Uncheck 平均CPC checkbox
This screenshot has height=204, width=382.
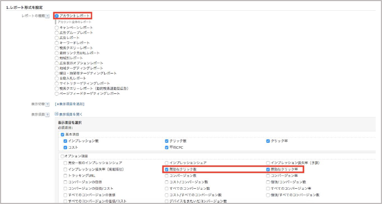pyautogui.click(x=166, y=147)
